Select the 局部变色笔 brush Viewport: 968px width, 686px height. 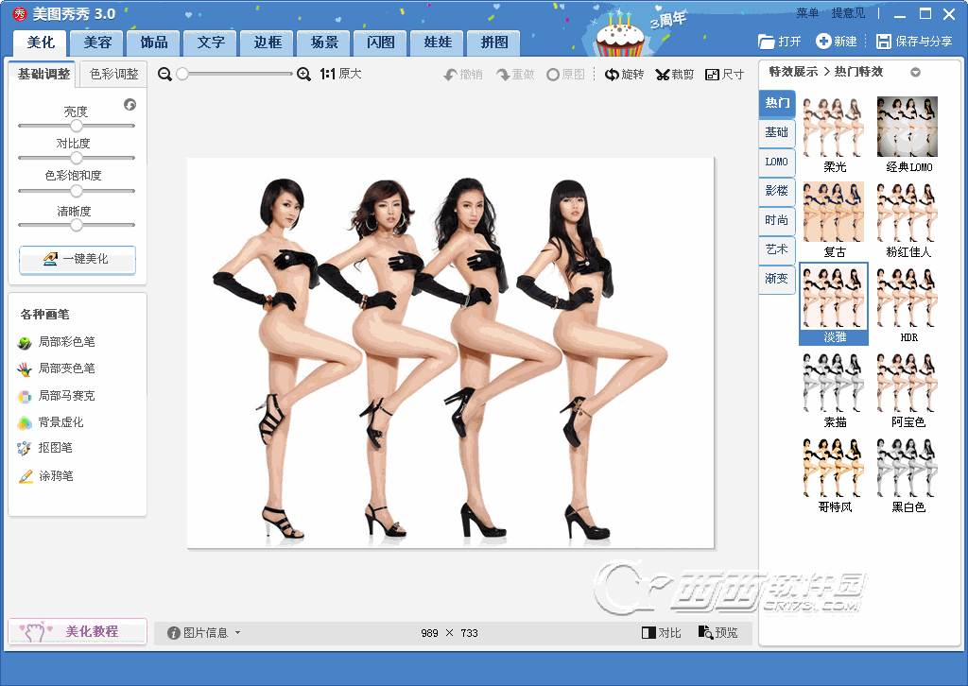57,369
